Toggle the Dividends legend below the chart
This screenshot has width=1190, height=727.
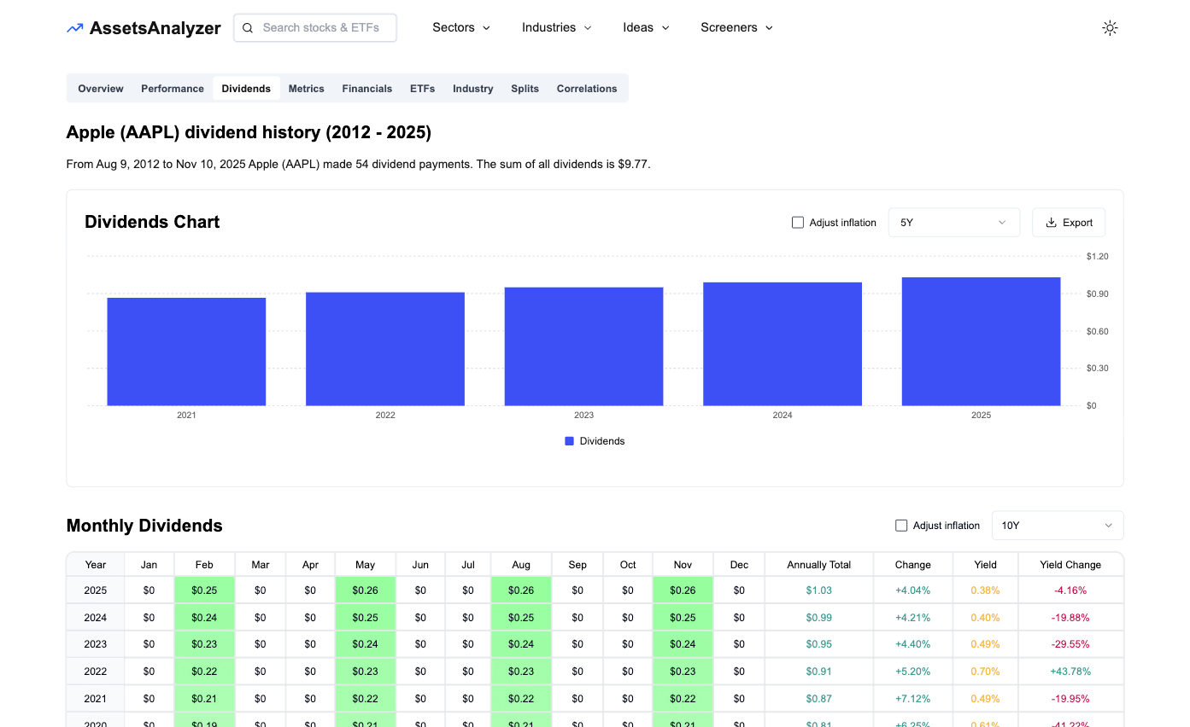(595, 440)
